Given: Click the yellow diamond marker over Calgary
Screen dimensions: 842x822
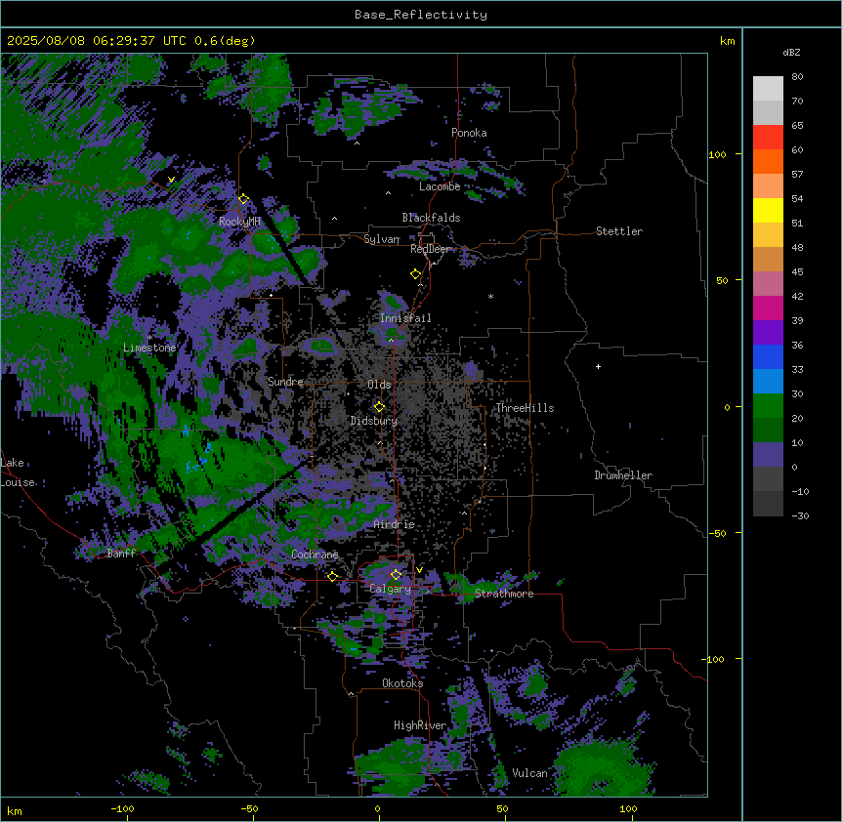Looking at the screenshot, I should tap(396, 575).
